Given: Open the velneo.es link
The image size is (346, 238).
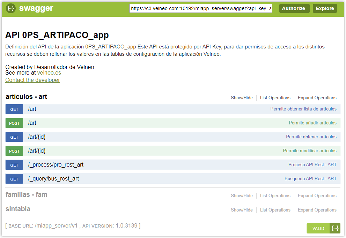Looking at the screenshot, I should 49,73.
